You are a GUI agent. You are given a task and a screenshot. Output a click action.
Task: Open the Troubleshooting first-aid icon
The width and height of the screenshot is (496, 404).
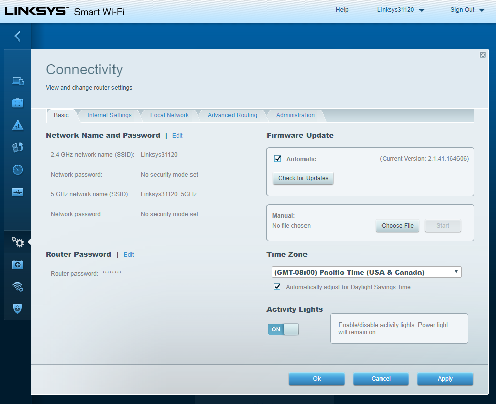point(18,264)
